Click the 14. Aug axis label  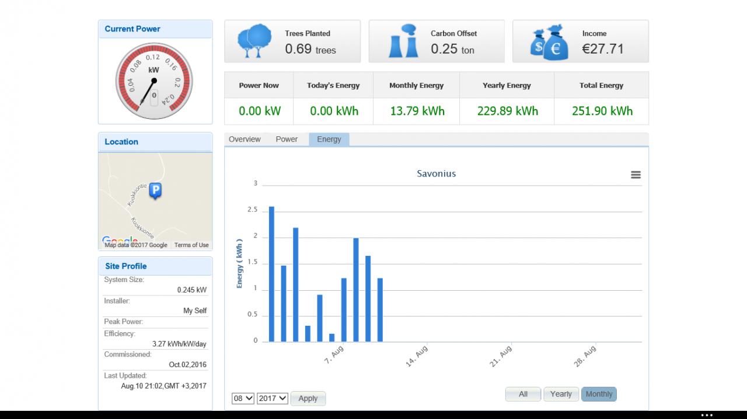417,355
